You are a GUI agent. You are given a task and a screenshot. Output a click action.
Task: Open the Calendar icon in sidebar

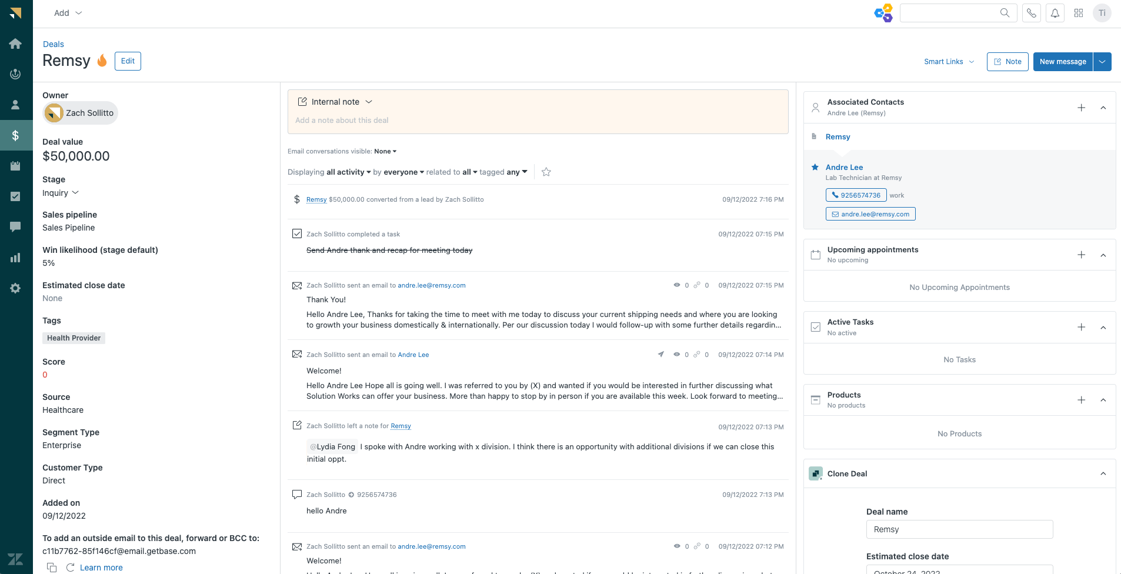click(16, 166)
